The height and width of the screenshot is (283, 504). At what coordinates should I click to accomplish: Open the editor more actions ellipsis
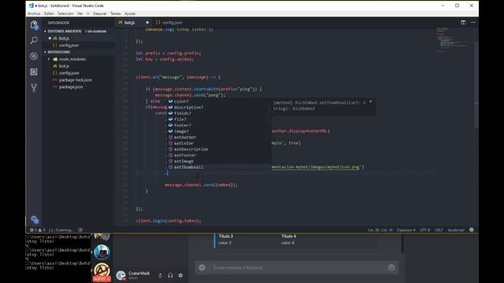tap(473, 23)
